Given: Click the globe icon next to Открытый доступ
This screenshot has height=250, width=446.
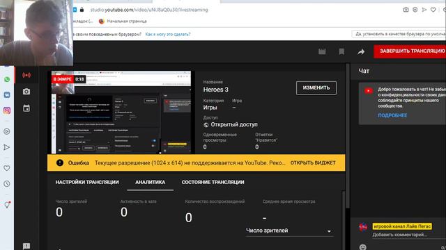Looking at the screenshot, I should click(x=206, y=125).
